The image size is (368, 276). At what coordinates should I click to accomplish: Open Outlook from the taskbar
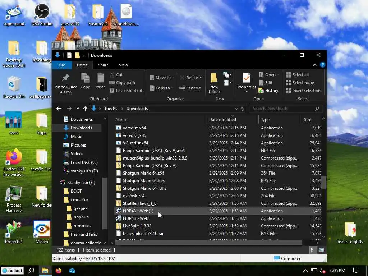(72, 271)
